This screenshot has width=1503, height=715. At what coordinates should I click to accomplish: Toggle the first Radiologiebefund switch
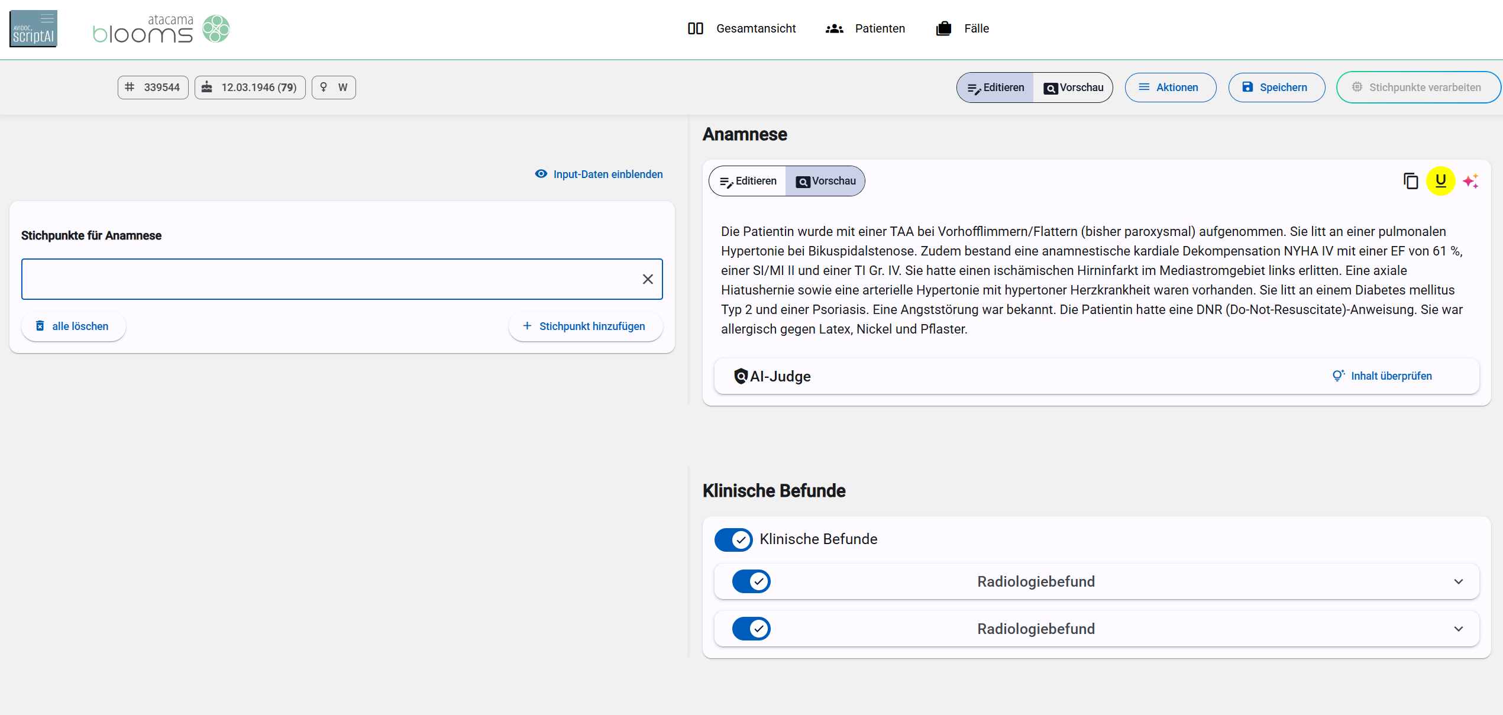[751, 581]
